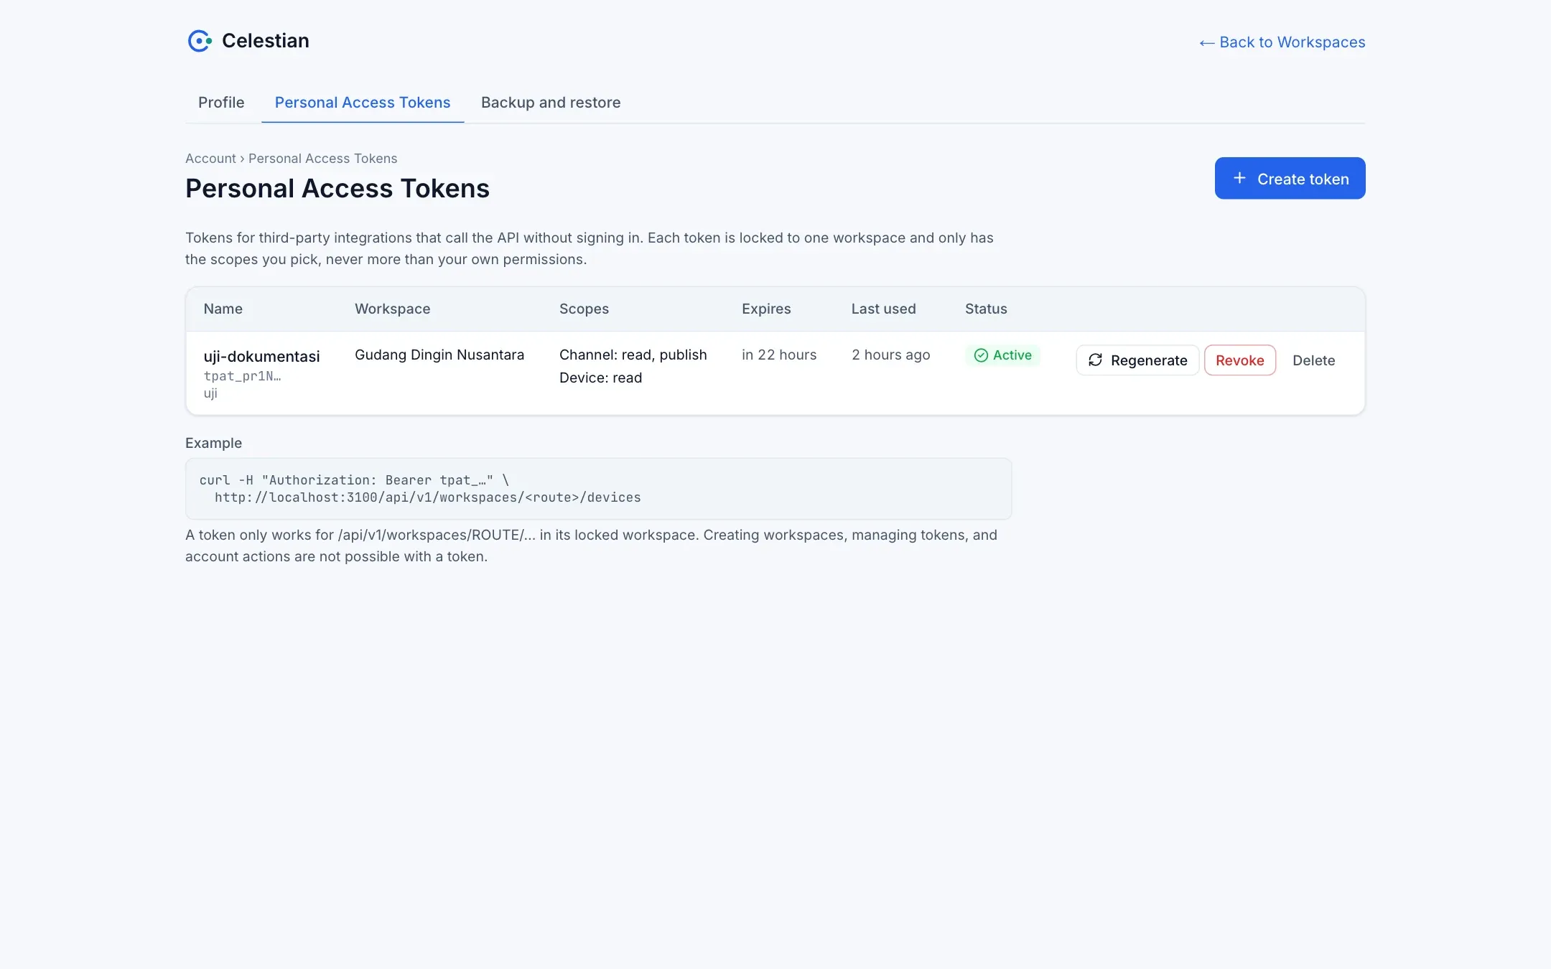1551x969 pixels.
Task: Click the Status column header
Action: pos(986,309)
